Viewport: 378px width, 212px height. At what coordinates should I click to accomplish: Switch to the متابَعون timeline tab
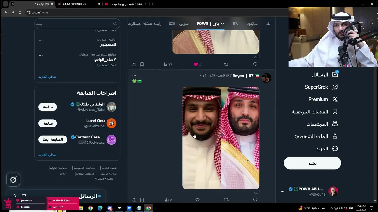coord(252,24)
